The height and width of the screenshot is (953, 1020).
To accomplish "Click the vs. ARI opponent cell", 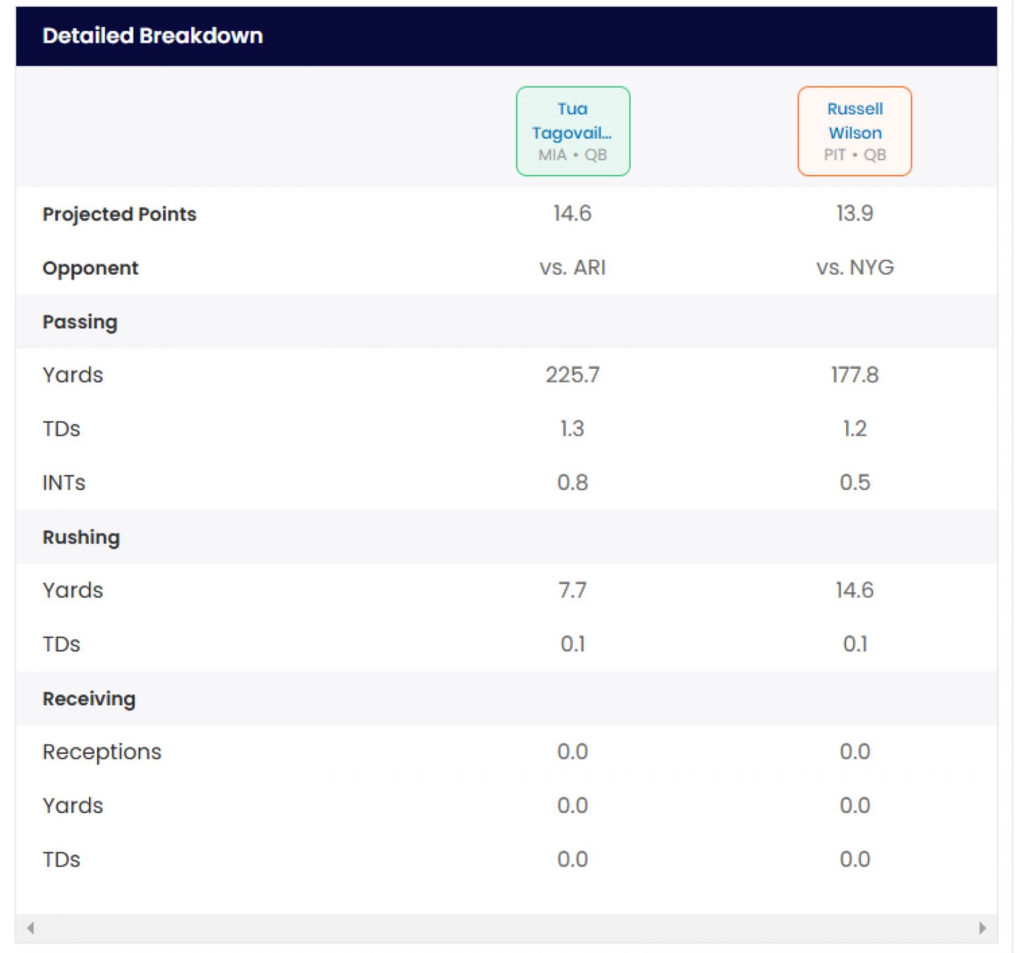I will pyautogui.click(x=572, y=267).
